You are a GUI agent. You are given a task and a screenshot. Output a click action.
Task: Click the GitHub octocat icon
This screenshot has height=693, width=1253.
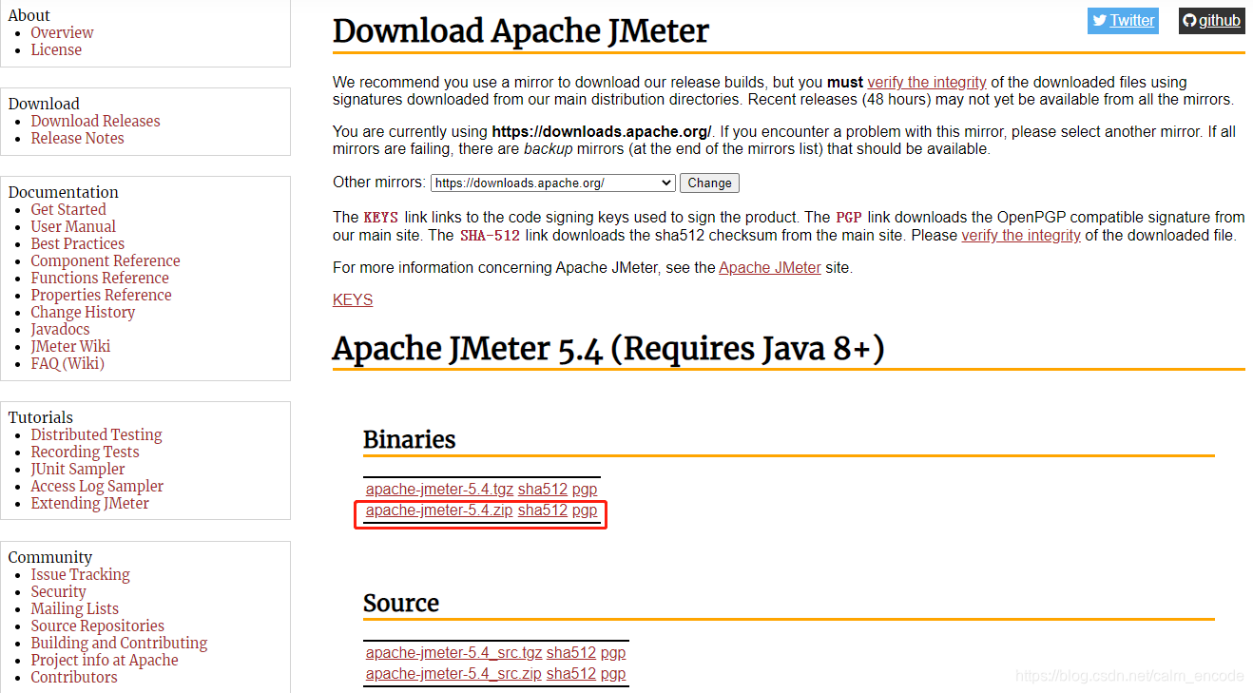pos(1189,21)
